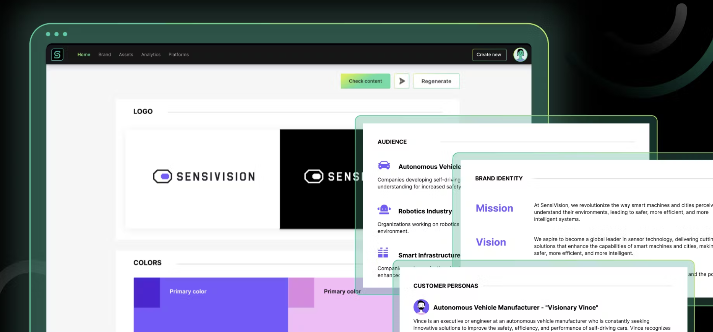Click the BRAND IDENTITY heading
This screenshot has height=332, width=713.
pyautogui.click(x=499, y=178)
